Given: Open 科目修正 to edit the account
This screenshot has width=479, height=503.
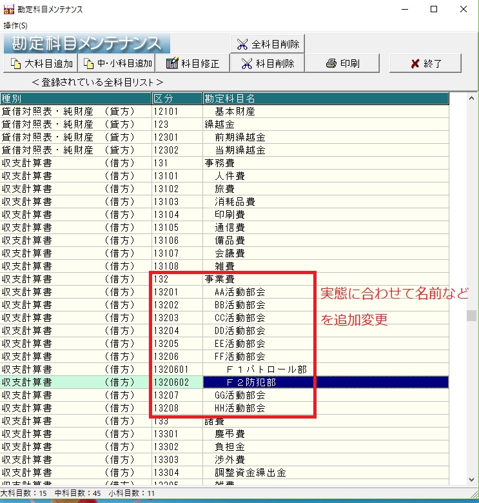Looking at the screenshot, I should tap(193, 63).
